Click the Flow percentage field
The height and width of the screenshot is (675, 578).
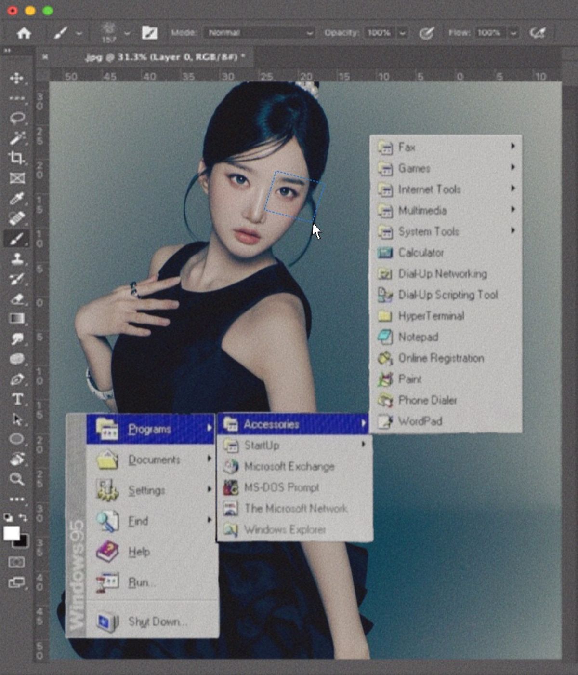click(x=489, y=33)
